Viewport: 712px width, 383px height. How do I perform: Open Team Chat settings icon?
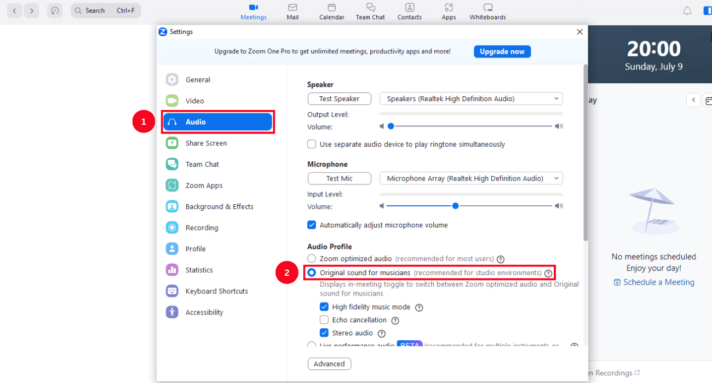(172, 164)
